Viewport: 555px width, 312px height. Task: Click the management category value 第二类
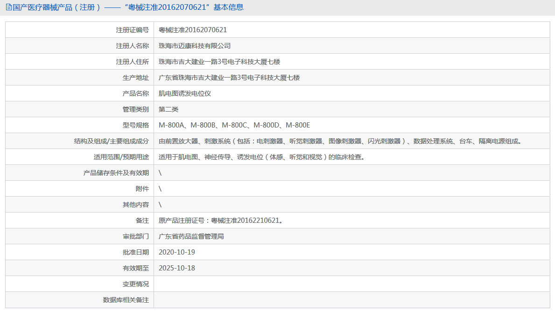point(169,109)
